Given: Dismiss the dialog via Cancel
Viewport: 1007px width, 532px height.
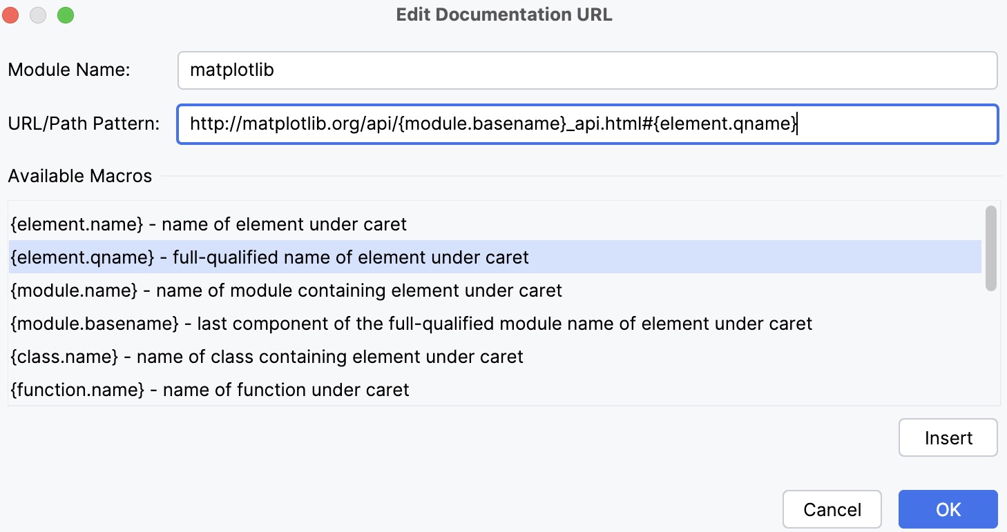Looking at the screenshot, I should (x=832, y=509).
